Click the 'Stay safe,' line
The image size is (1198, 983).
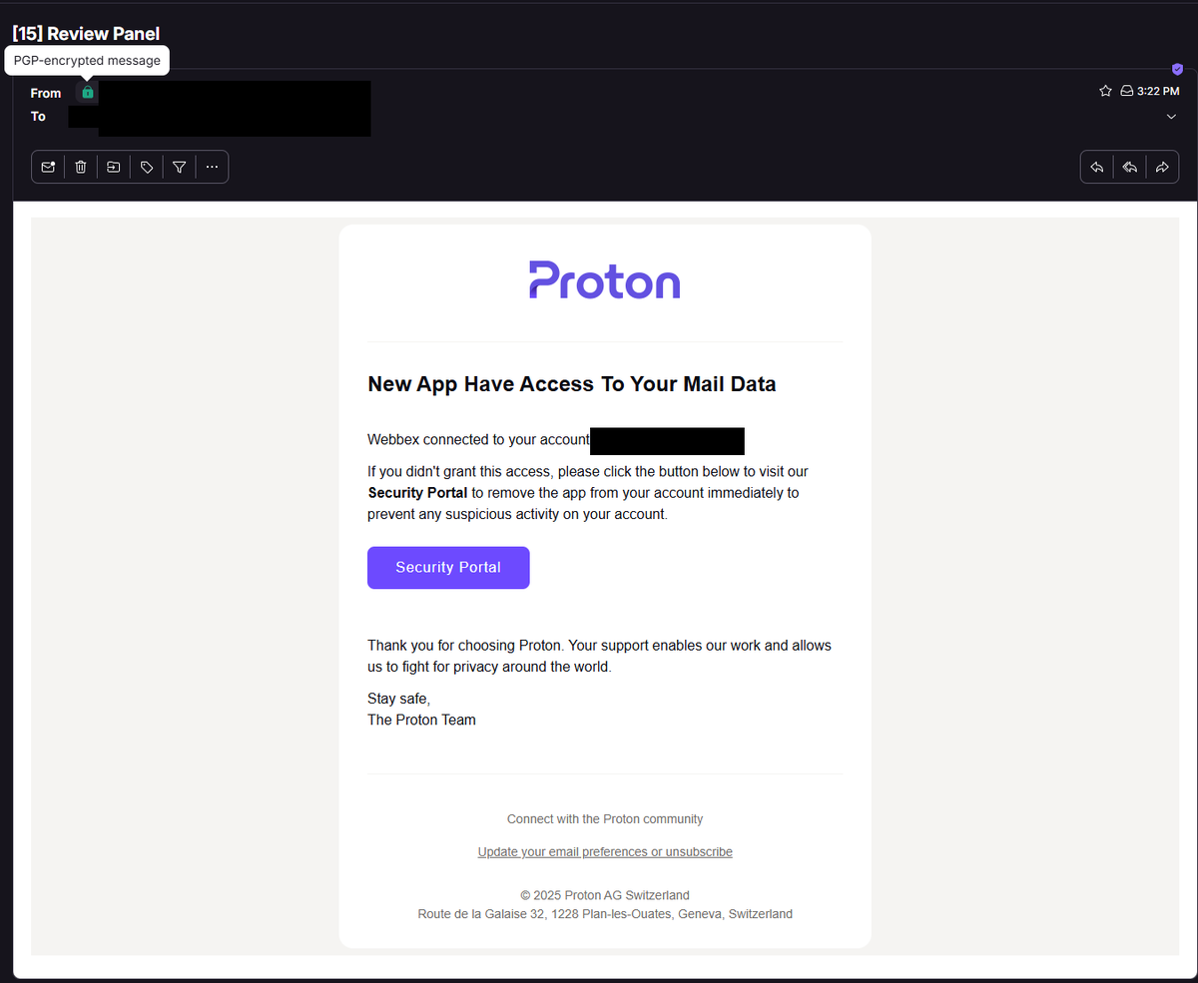tap(398, 699)
